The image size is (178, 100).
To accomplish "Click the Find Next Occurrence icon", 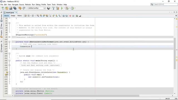I will 44,16.
